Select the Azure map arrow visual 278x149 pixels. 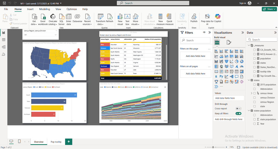[236, 66]
